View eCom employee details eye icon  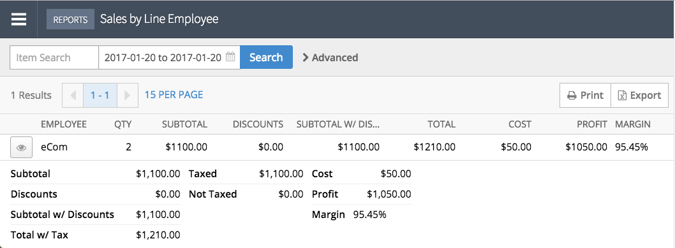point(21,147)
